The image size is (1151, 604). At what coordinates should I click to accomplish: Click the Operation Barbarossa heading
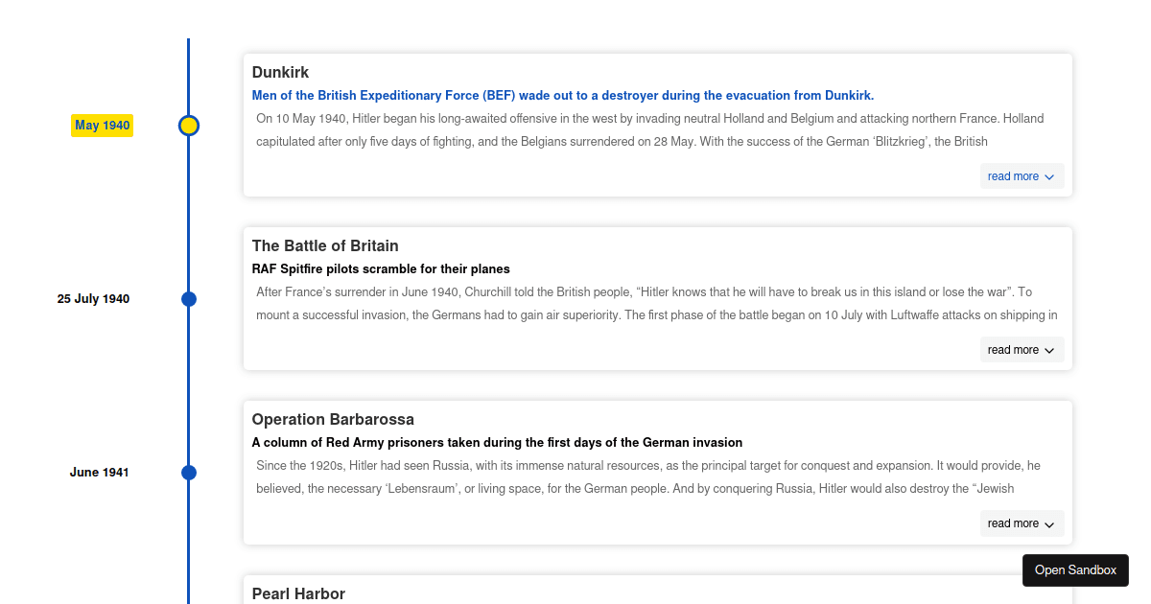click(x=333, y=420)
